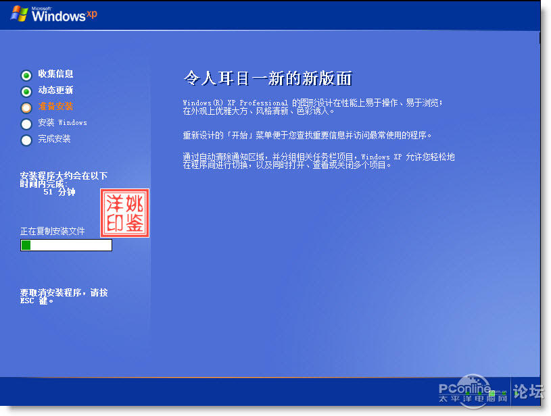Select the 收集信息 step indicator circle
Screen dimensions: 551x416
tap(26, 75)
